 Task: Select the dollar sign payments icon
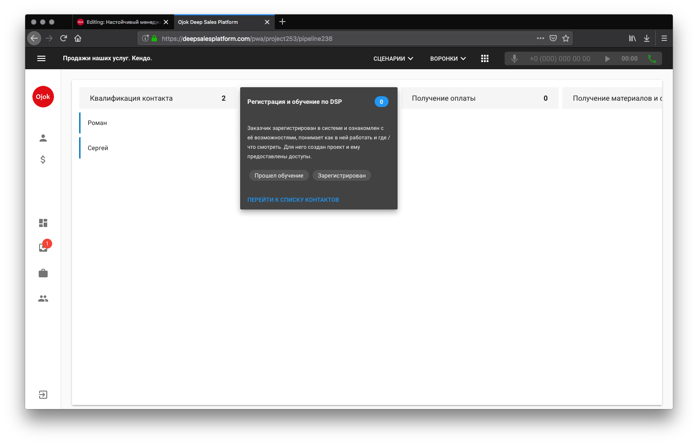(x=43, y=159)
